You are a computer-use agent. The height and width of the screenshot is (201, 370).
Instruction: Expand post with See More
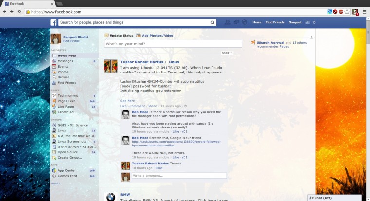point(128,101)
